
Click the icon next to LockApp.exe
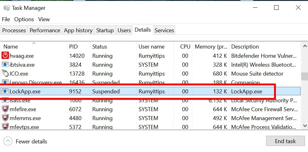tap(5, 91)
